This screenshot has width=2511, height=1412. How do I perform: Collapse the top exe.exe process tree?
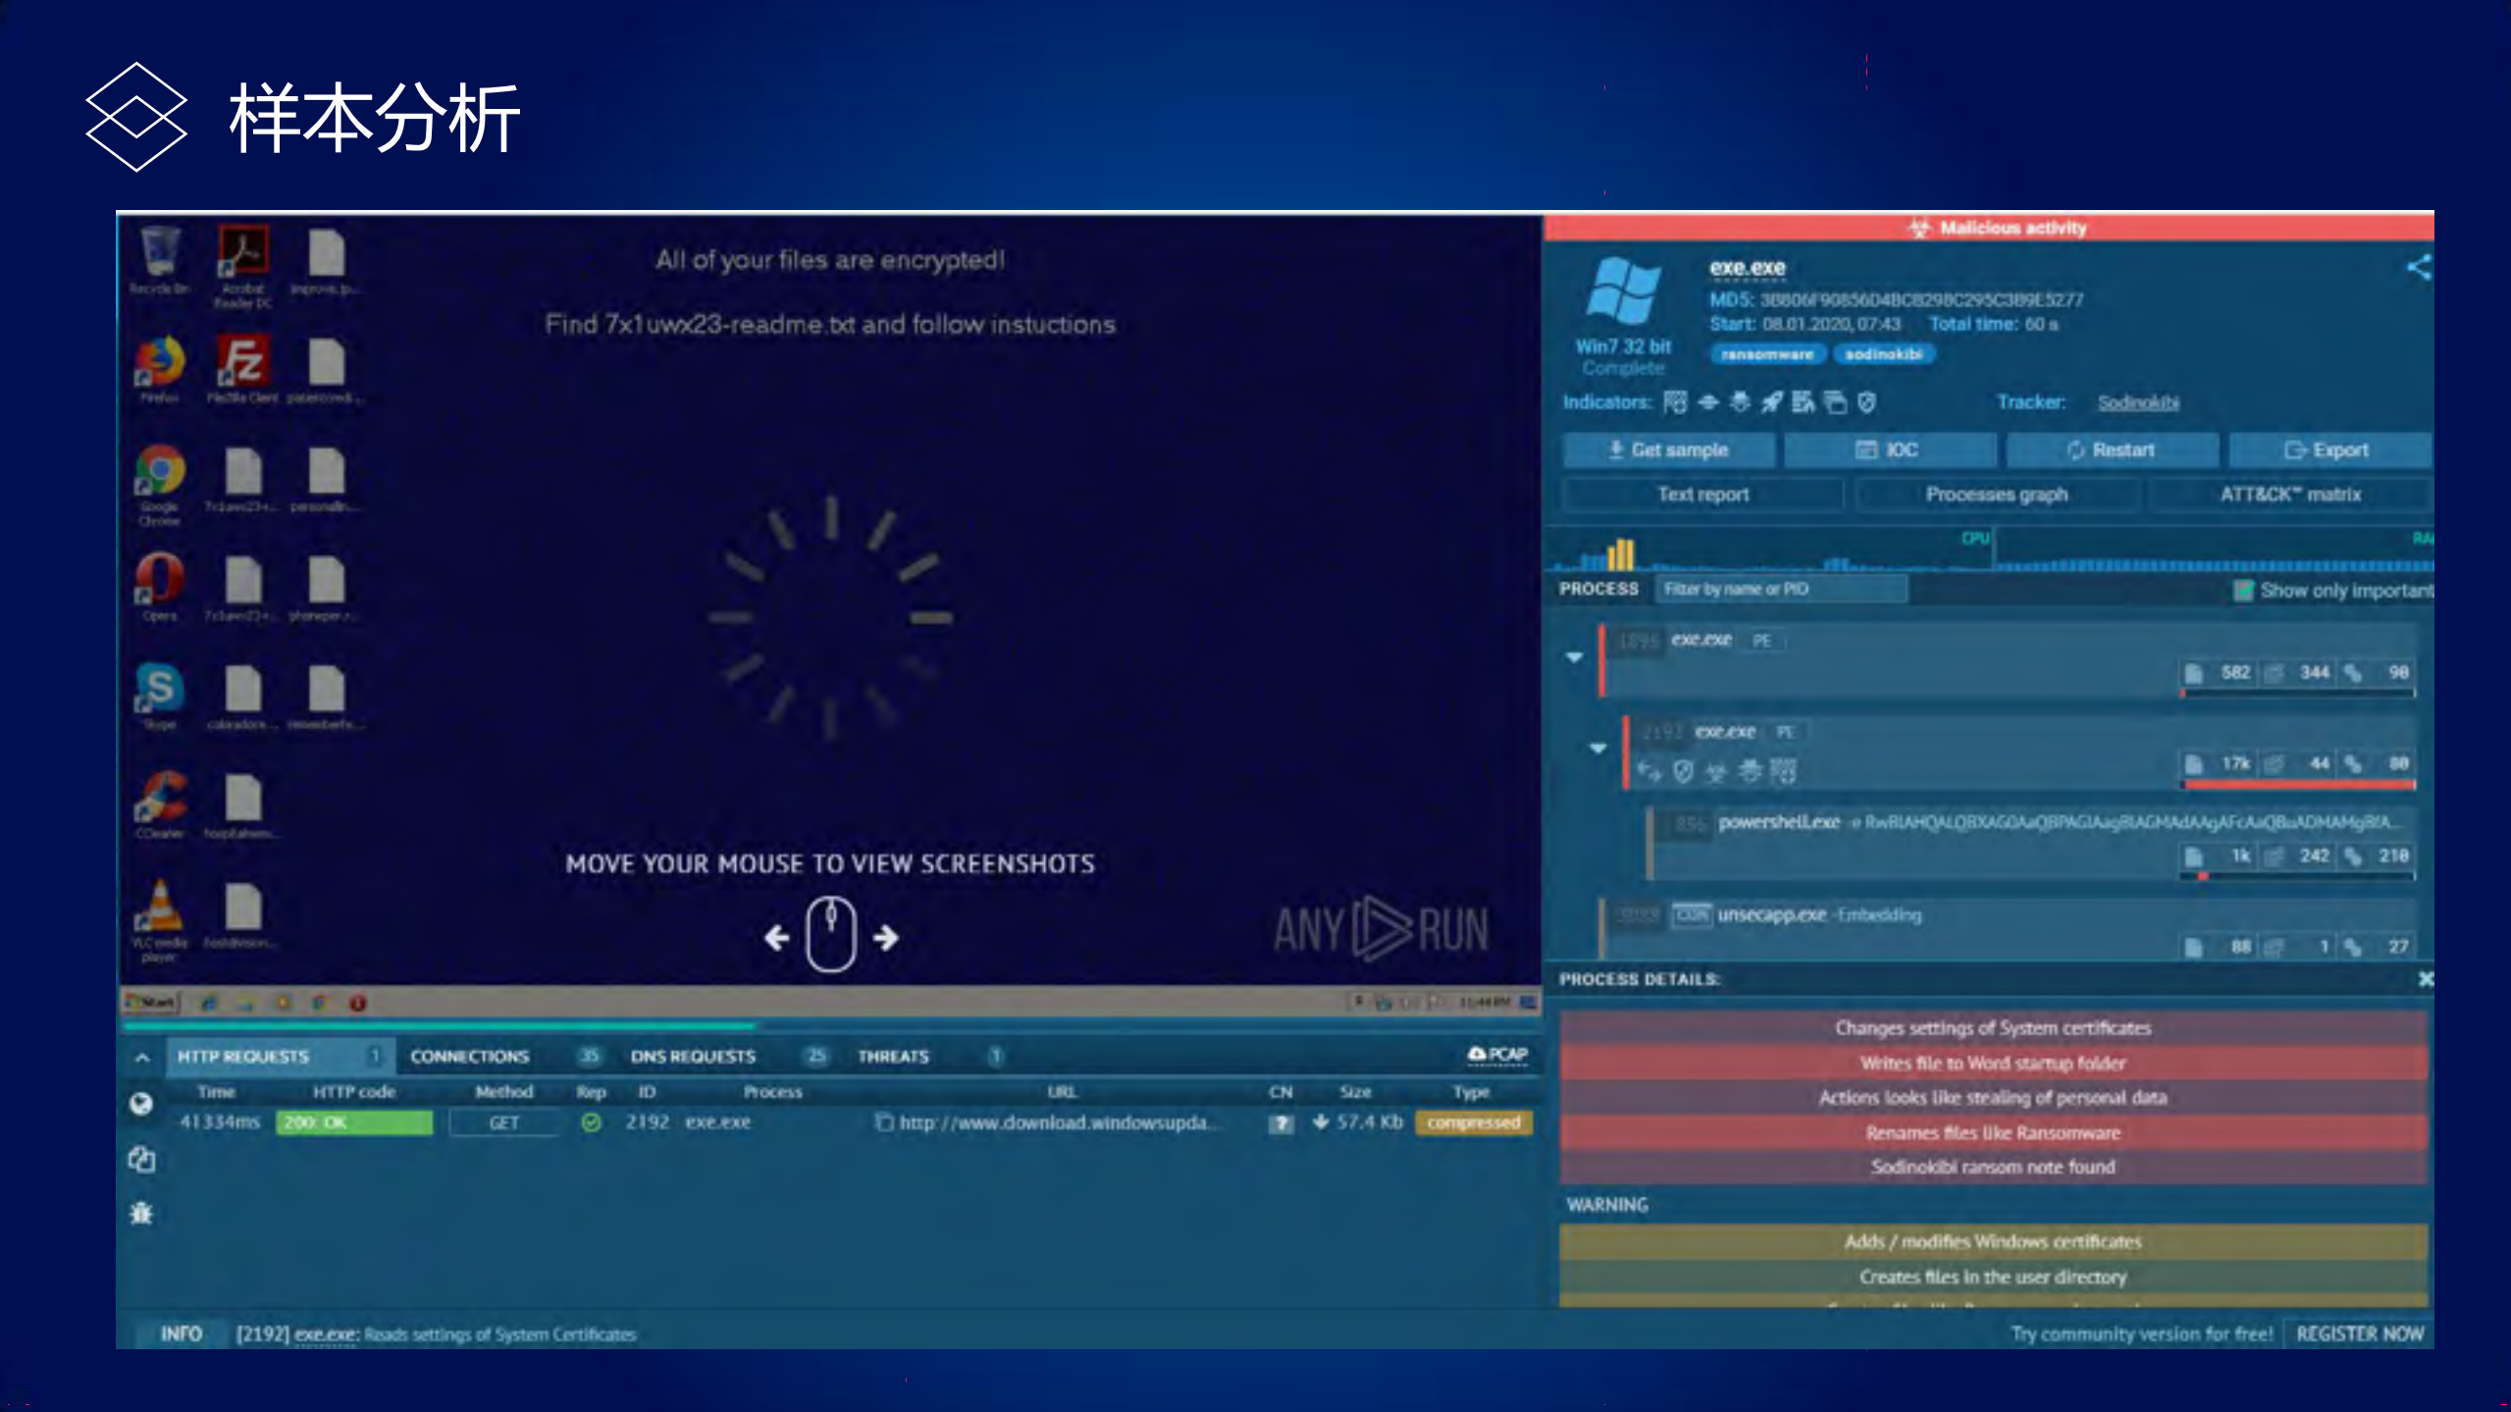(x=1575, y=656)
